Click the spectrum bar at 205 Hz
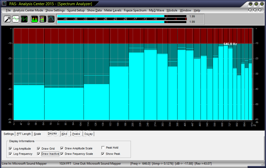Image resolution: width=266 pixels, height=168 pixels. tap(136, 86)
